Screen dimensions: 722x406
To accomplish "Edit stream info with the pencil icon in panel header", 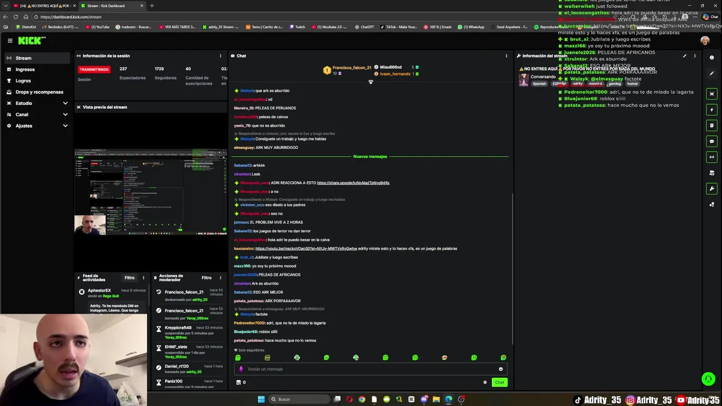I will click(x=685, y=56).
